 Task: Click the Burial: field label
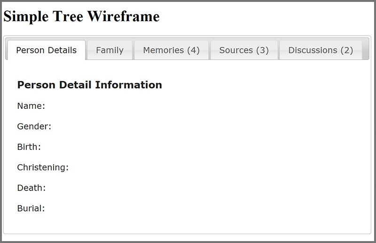click(x=31, y=208)
